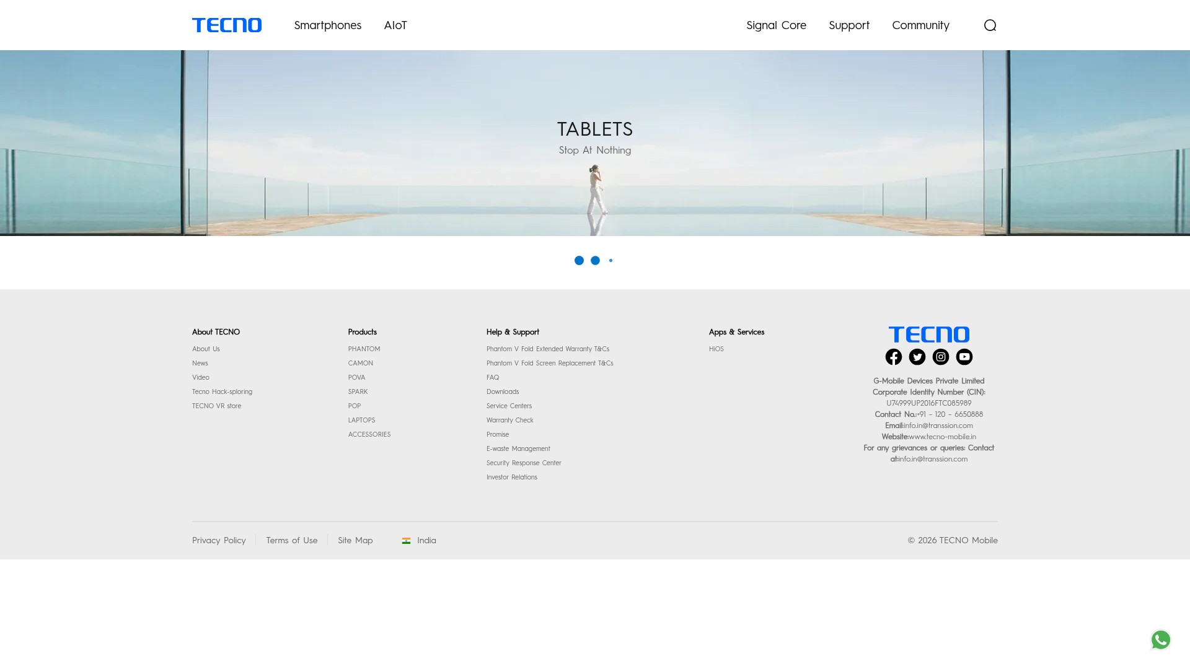The image size is (1190, 669).
Task: Browse the SPARK product series
Action: tap(358, 392)
